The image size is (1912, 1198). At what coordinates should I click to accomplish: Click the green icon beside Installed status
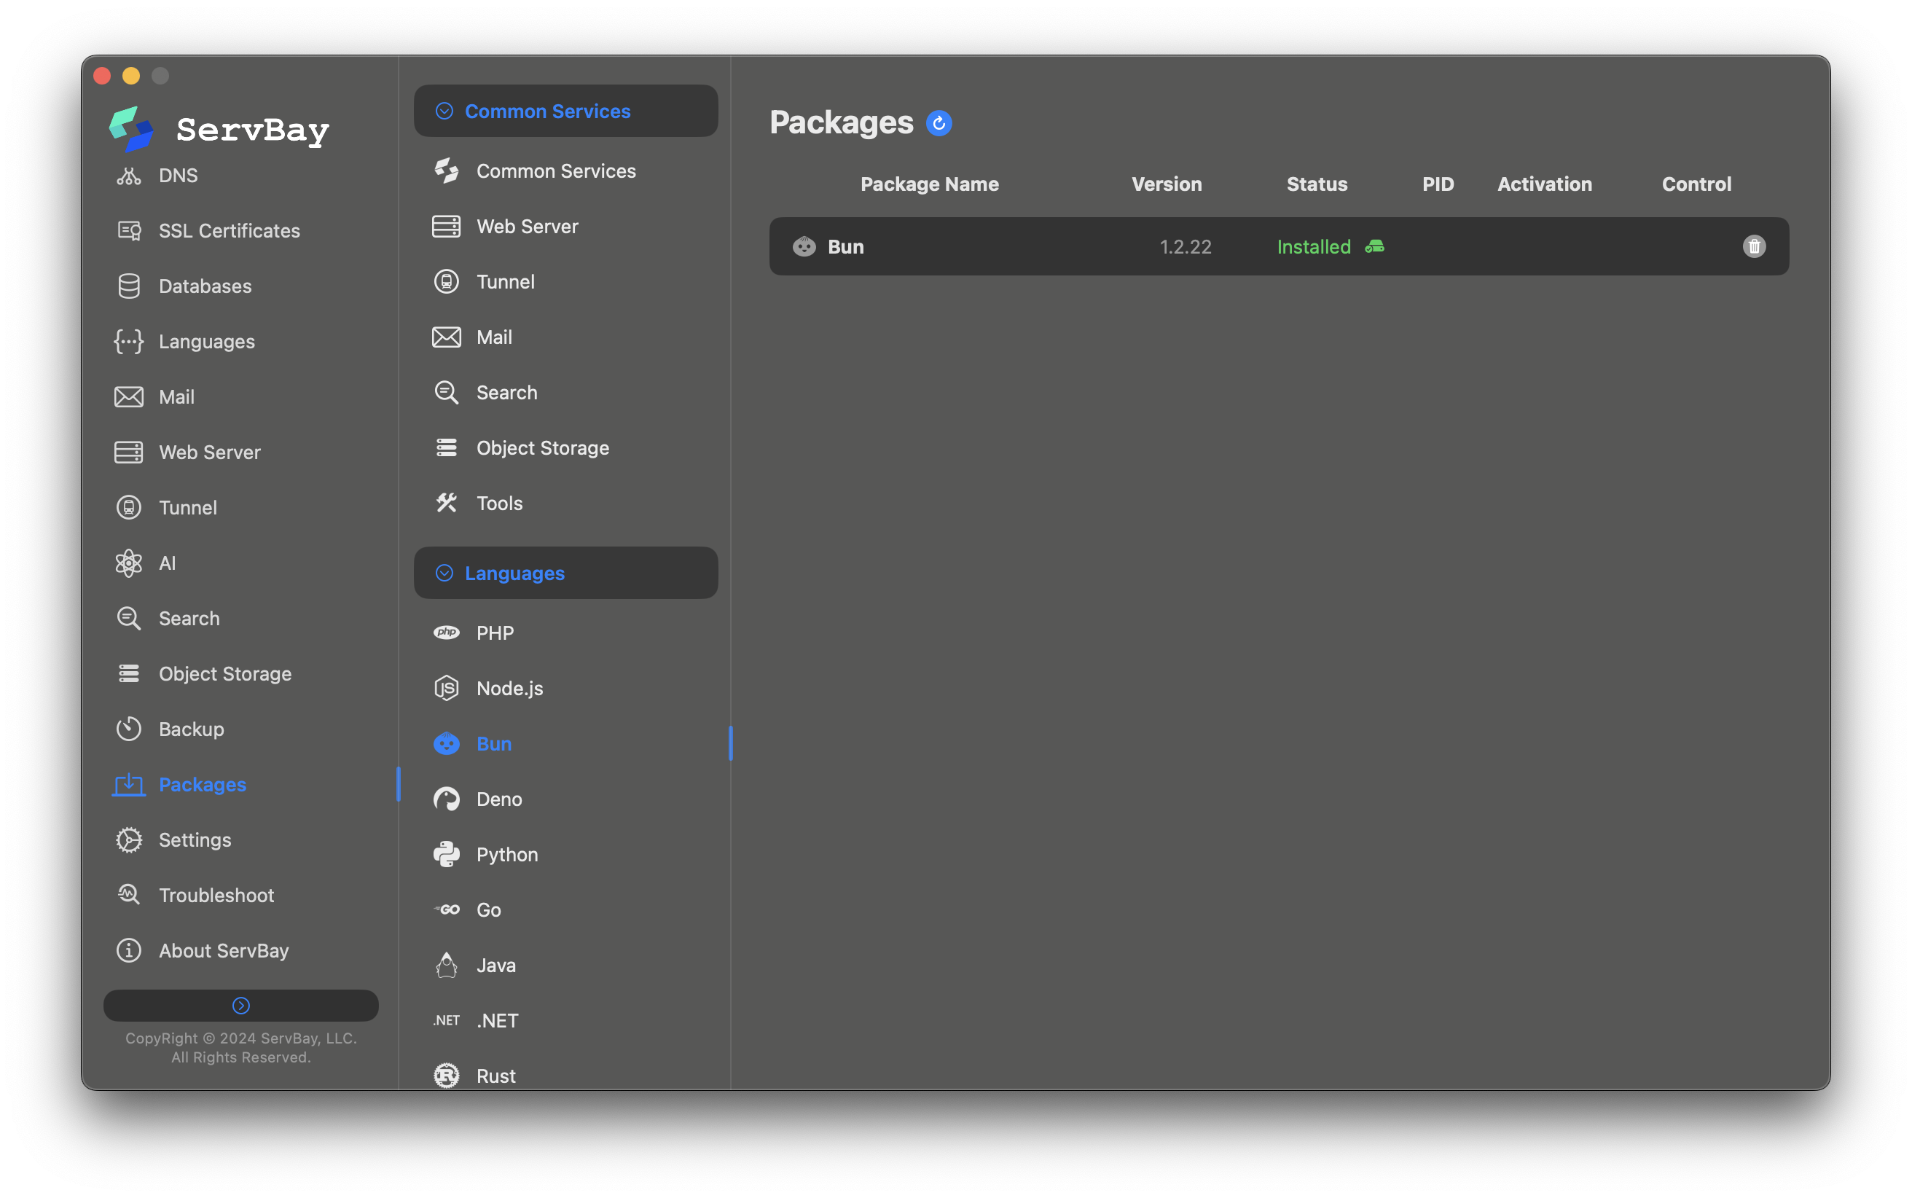point(1374,246)
